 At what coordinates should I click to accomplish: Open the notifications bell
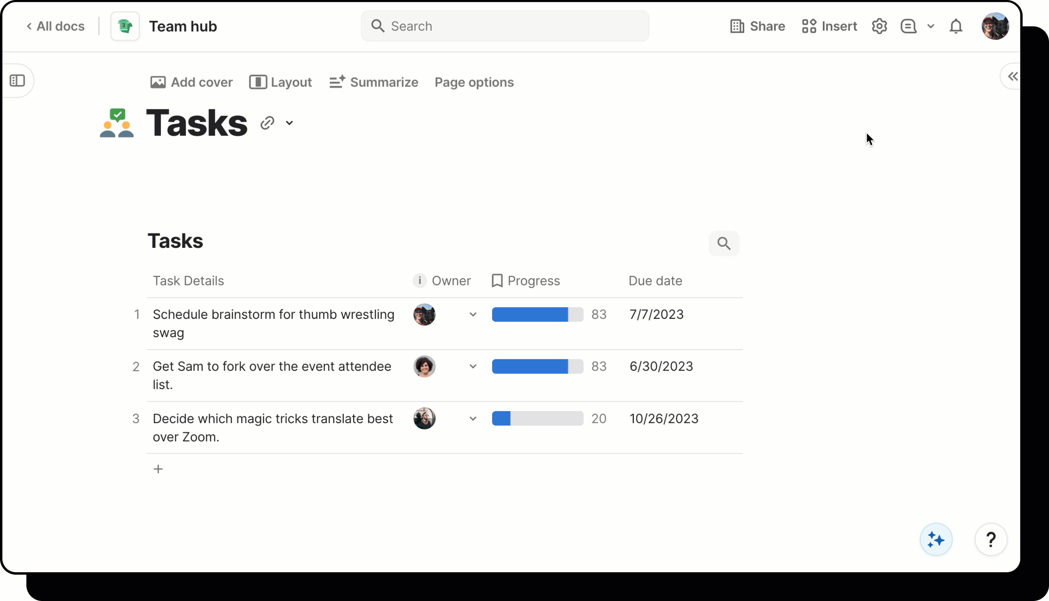point(956,26)
